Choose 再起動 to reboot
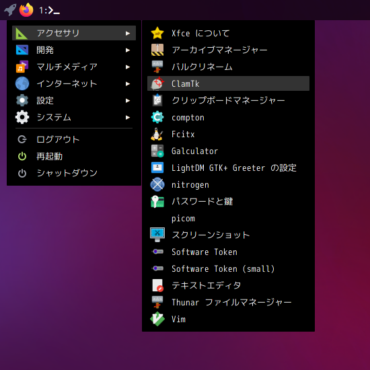Screen dimensions: 370x370 74,156
